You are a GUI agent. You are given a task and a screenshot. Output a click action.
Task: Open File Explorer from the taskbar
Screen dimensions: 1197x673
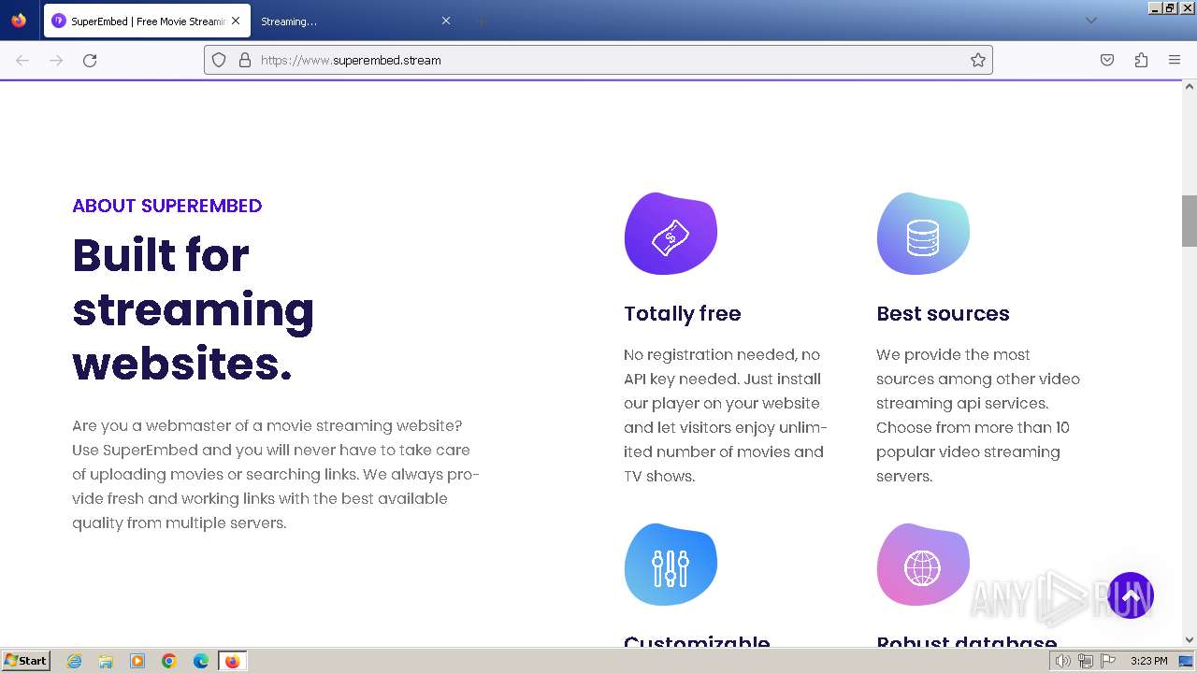106,661
